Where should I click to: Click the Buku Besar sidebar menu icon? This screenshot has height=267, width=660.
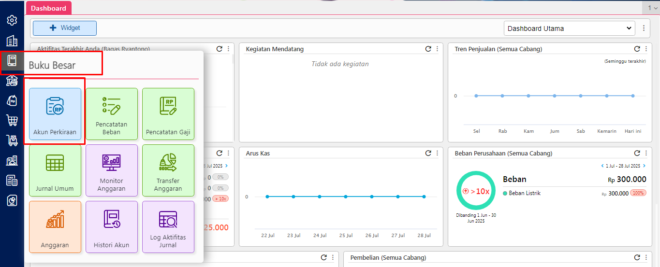click(x=12, y=61)
